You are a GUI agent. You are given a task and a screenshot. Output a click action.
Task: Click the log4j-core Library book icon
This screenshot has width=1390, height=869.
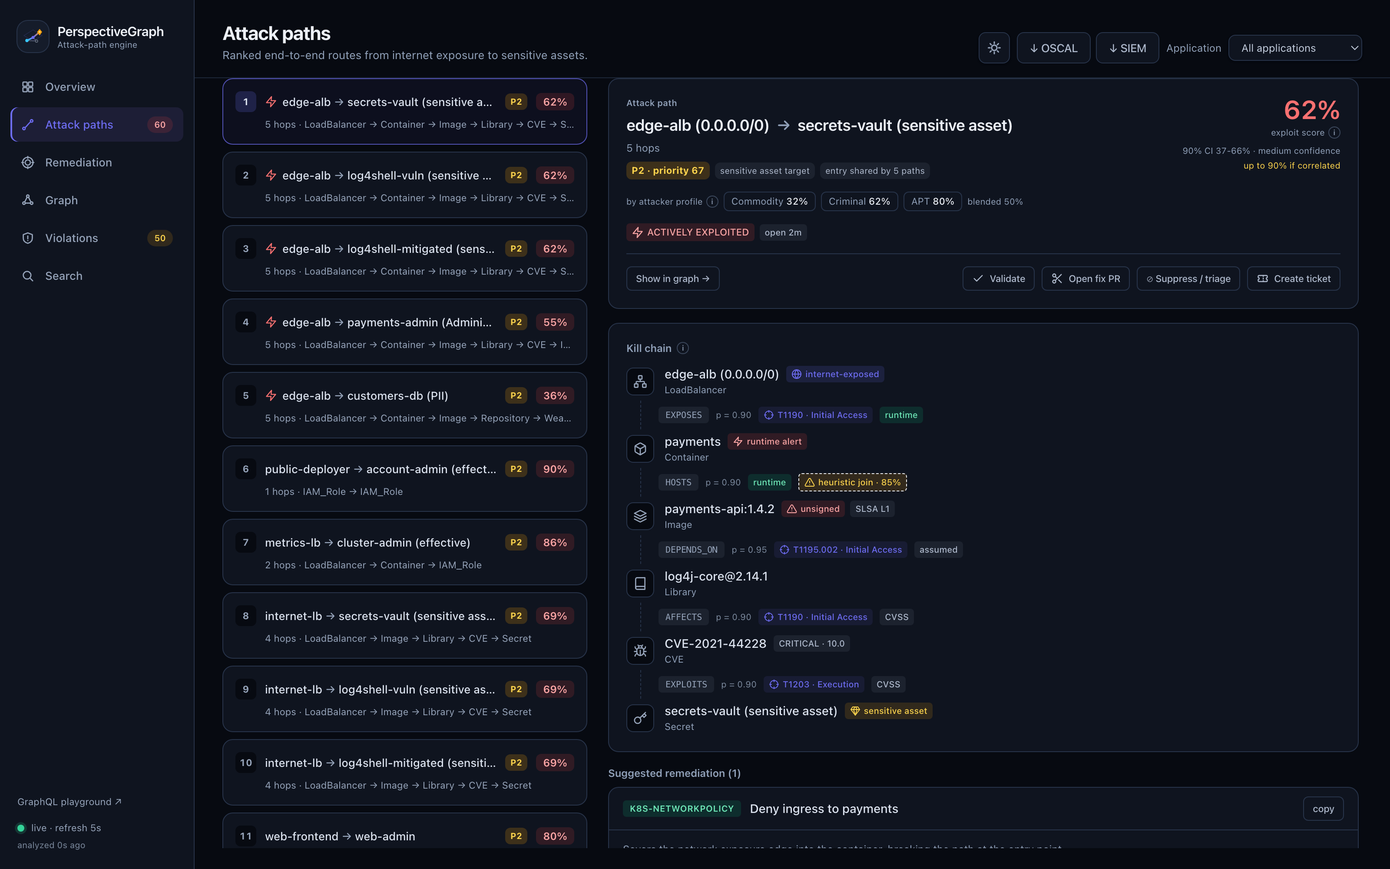click(x=640, y=584)
